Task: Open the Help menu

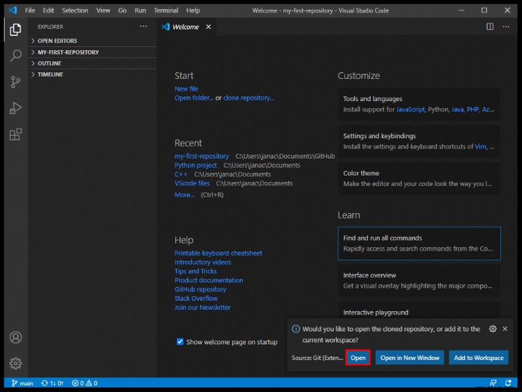Action: coord(193,10)
